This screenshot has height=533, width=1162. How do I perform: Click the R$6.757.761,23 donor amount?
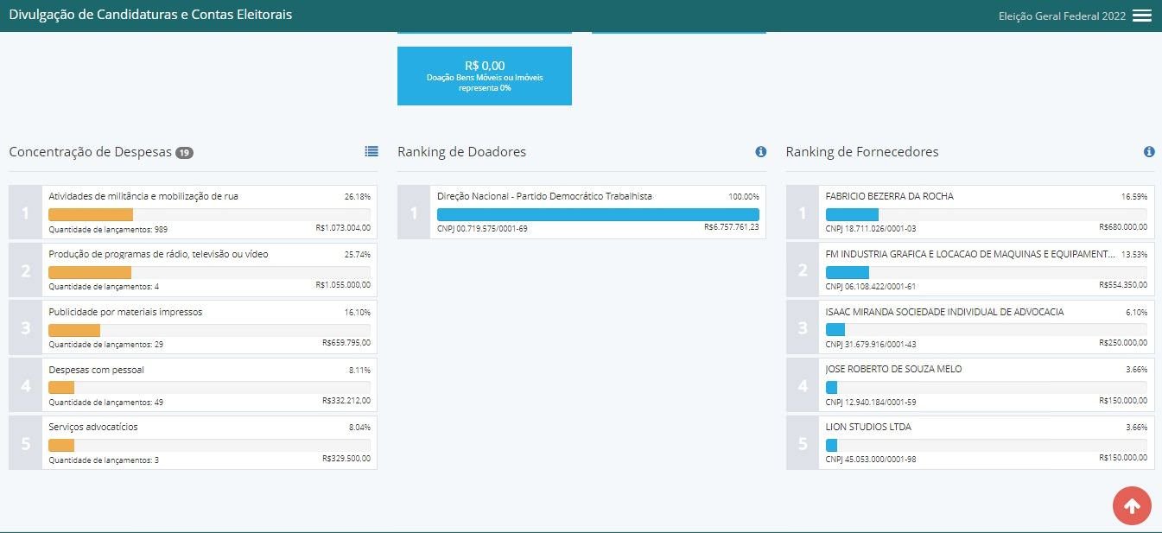tap(732, 227)
